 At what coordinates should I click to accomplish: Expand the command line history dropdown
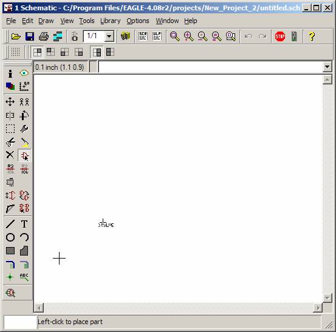coord(327,67)
